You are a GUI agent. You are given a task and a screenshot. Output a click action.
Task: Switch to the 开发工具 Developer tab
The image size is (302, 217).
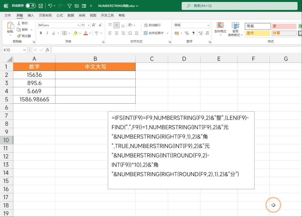(107, 15)
